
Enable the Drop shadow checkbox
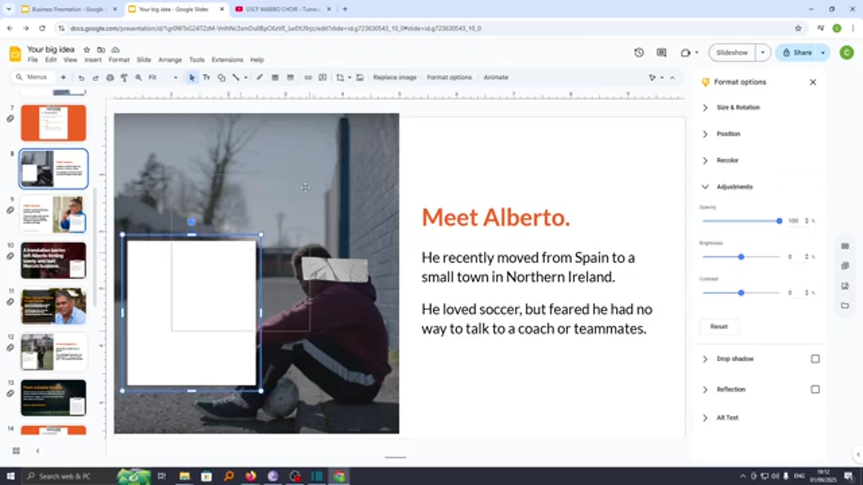[x=816, y=358]
